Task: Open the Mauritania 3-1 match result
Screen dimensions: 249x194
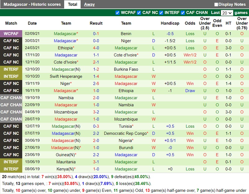Action: (96, 162)
